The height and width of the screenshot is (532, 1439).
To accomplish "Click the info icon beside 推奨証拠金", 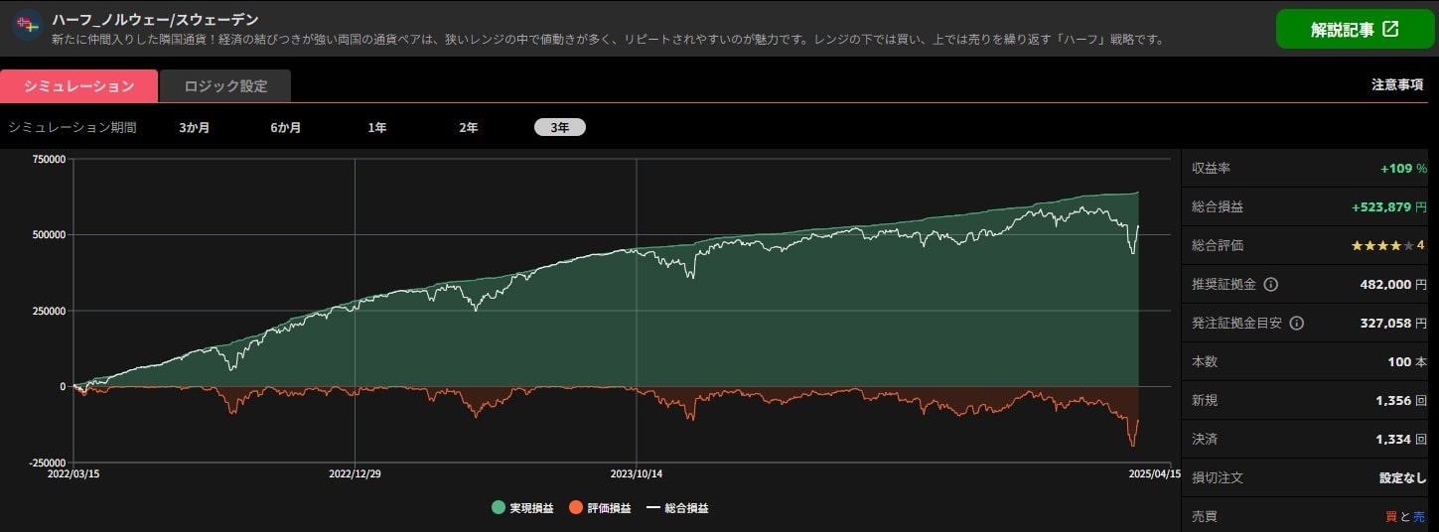I will point(1270,284).
